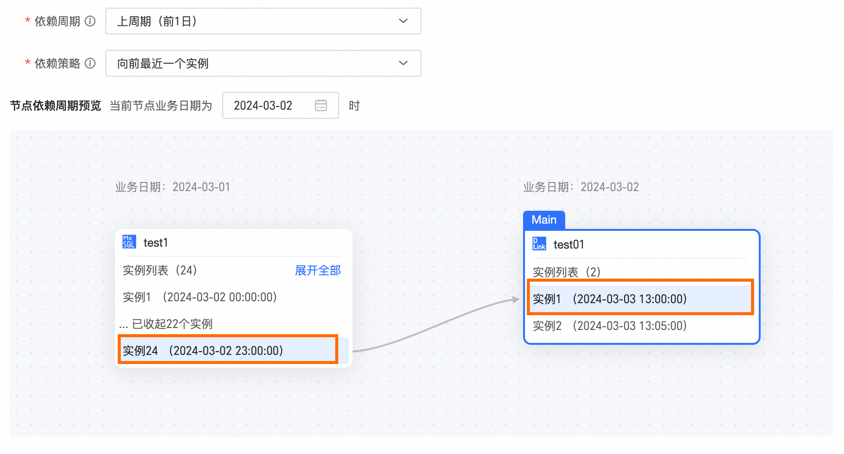Screen dimensions: 844x454
Task: Click the DLink icon of test01
Action: (x=539, y=244)
